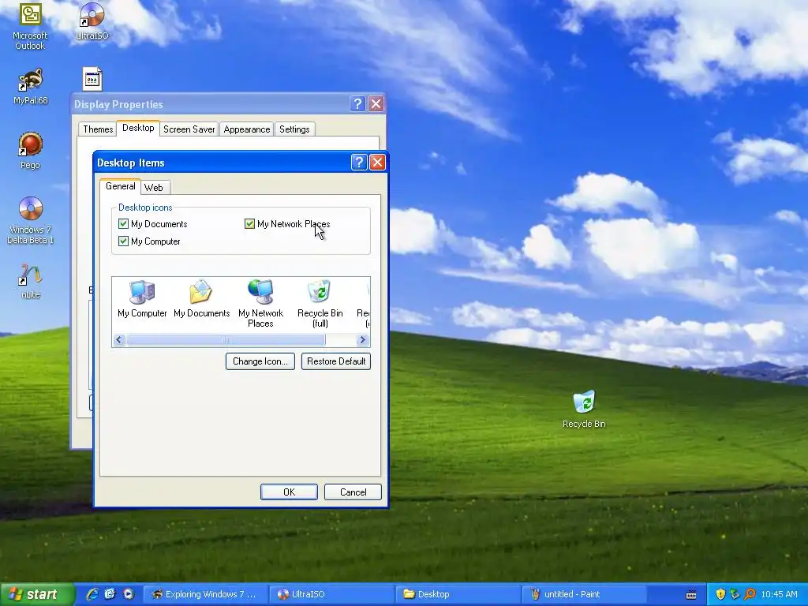The image size is (808, 606).
Task: Click the icon list right scroll arrow
Action: pos(362,339)
